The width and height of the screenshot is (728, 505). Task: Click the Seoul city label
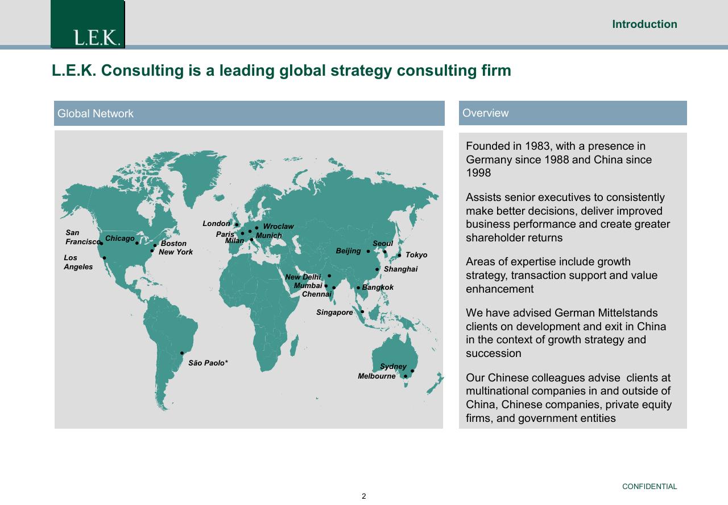pos(383,244)
